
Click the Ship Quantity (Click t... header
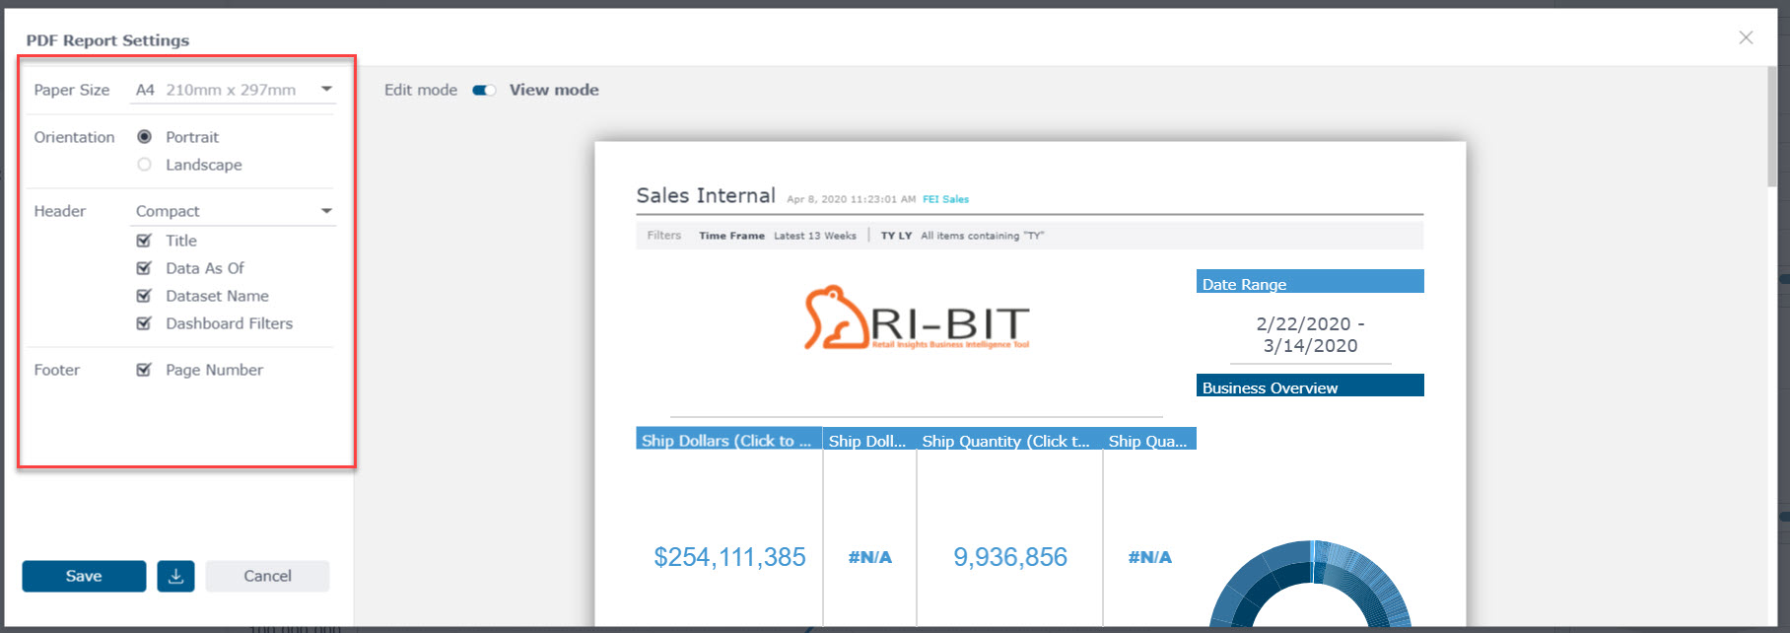1009,440
